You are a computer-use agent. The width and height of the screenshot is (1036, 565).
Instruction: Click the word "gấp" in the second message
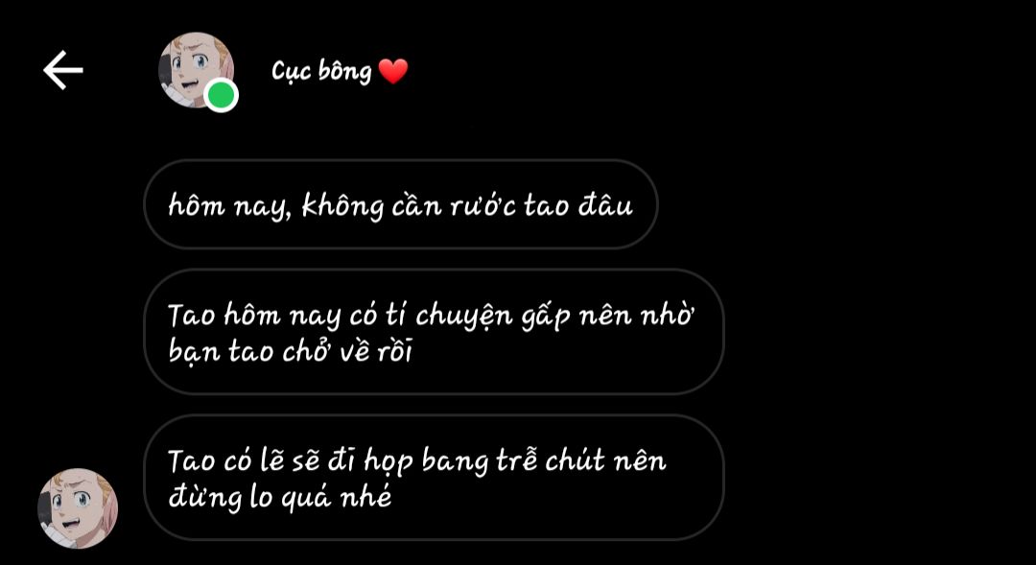pyautogui.click(x=545, y=318)
